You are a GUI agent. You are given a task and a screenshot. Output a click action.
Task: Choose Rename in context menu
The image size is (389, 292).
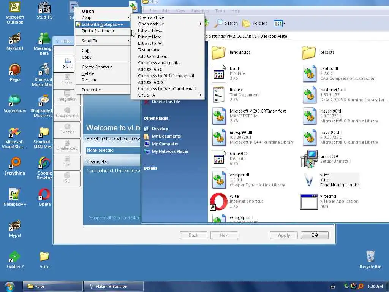[103, 80]
